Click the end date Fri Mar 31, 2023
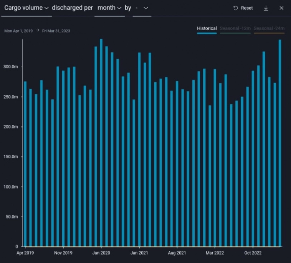Viewport: 291px width, 263px height. point(56,31)
